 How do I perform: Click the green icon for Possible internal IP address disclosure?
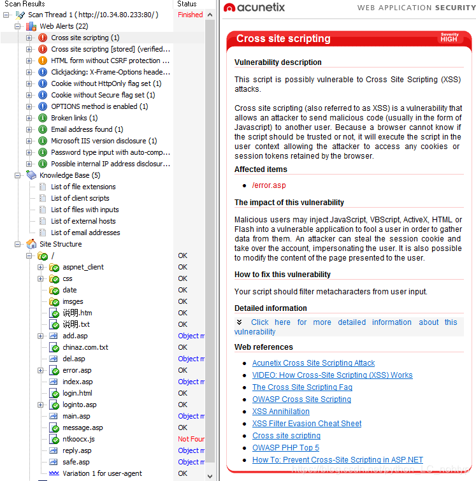[x=43, y=164]
